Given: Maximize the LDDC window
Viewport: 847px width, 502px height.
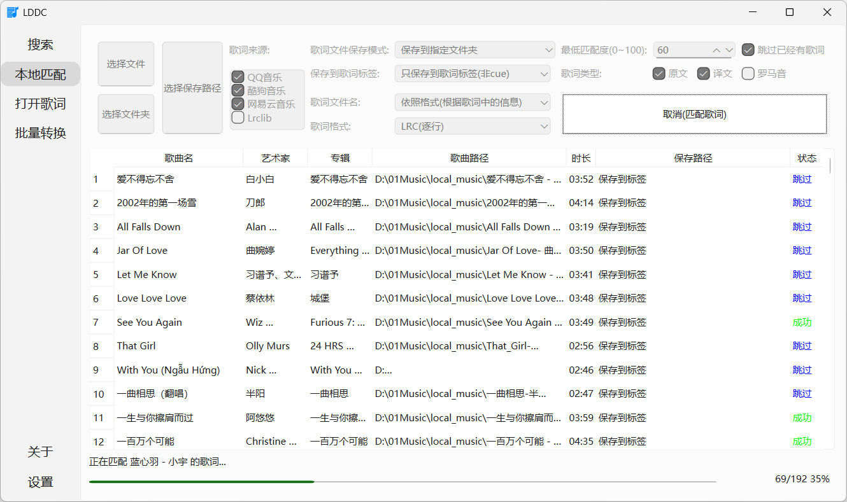Looking at the screenshot, I should [790, 12].
